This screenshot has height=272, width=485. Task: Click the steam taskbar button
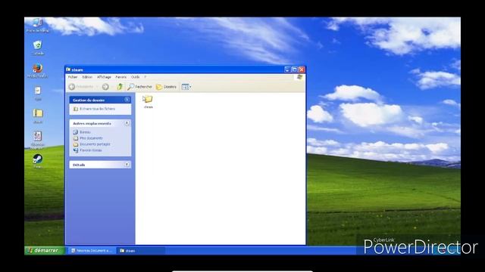click(140, 251)
